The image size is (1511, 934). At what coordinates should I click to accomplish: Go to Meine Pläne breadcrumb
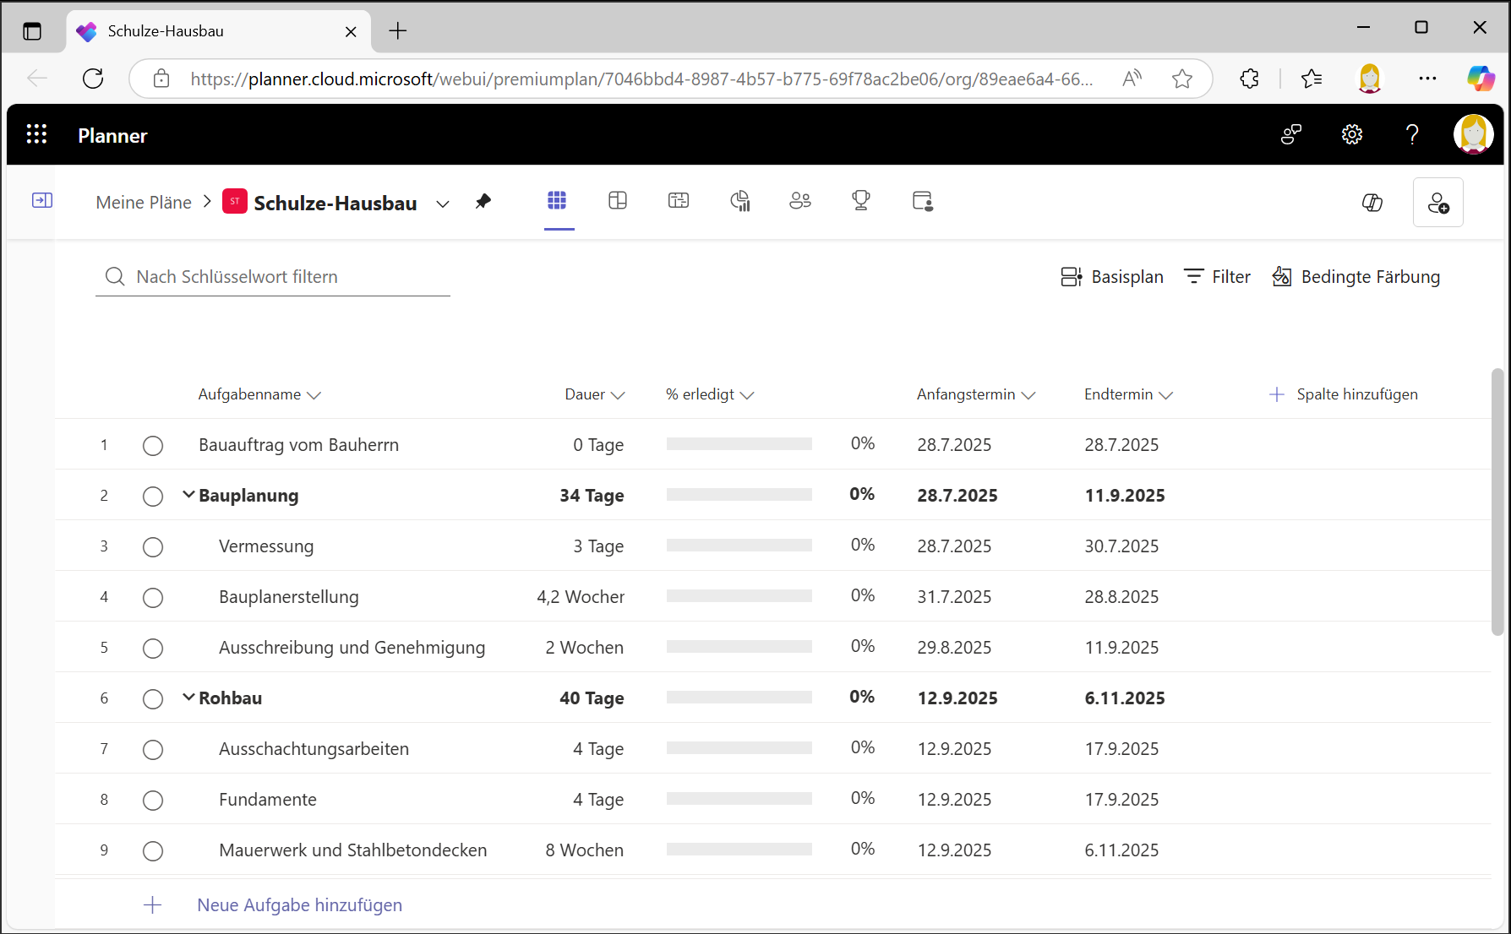[x=144, y=203]
